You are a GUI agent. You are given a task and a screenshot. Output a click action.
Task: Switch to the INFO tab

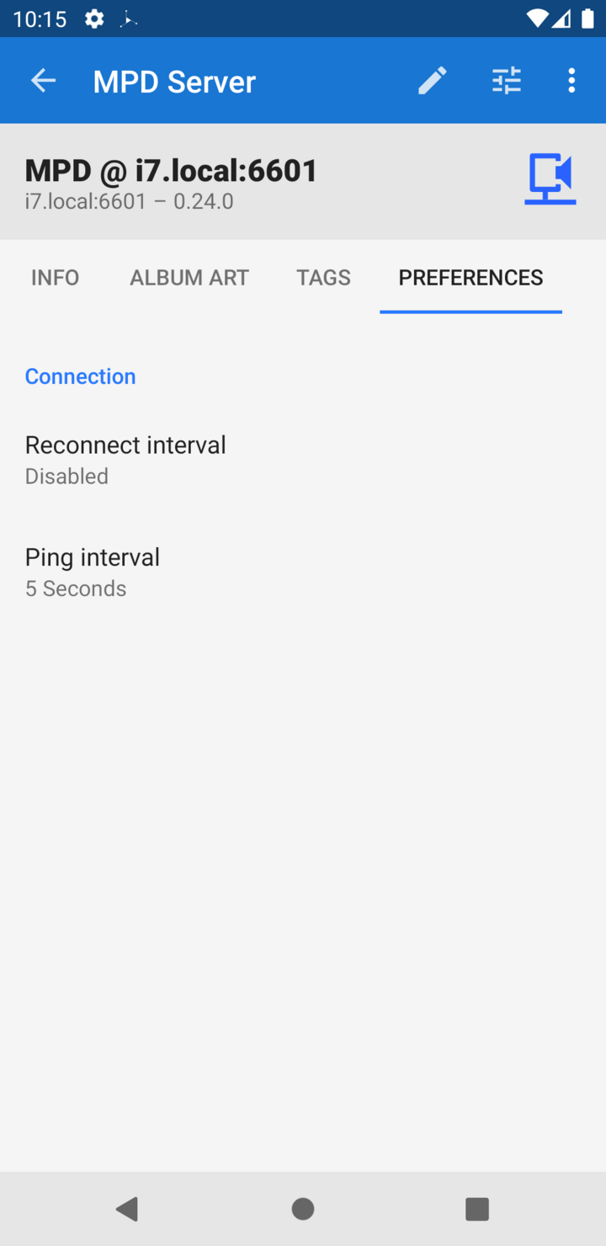56,278
